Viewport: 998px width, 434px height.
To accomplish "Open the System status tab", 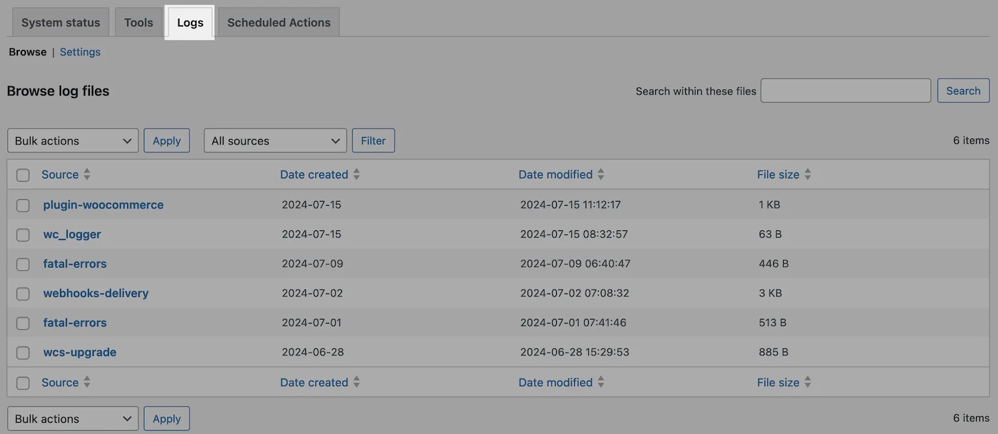I will [61, 23].
